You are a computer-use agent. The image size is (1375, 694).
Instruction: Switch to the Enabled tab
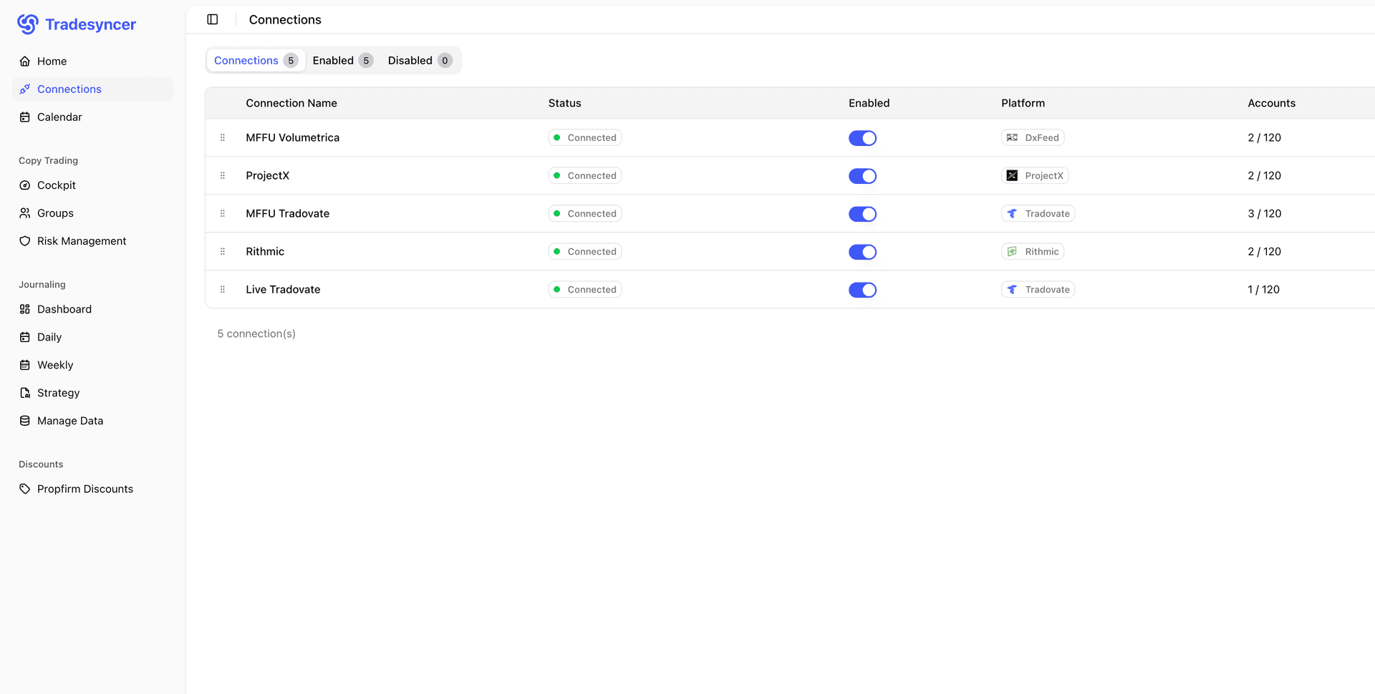pyautogui.click(x=342, y=60)
